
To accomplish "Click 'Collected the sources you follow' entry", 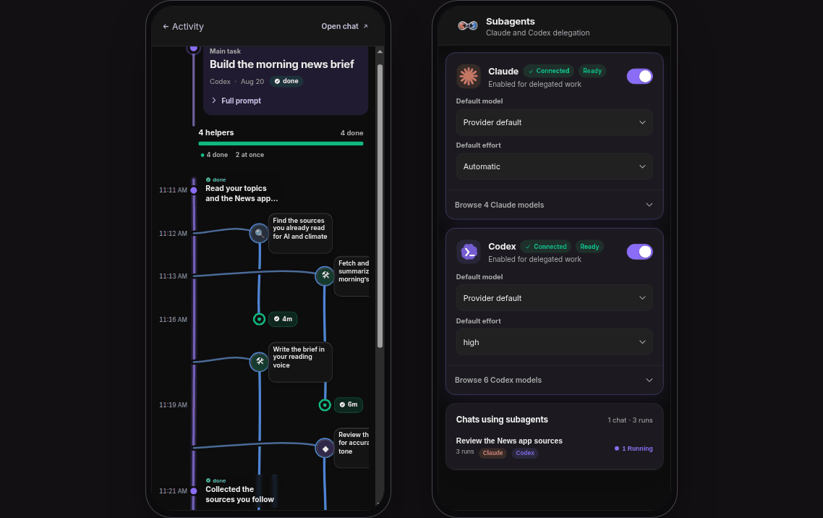I will coord(240,494).
